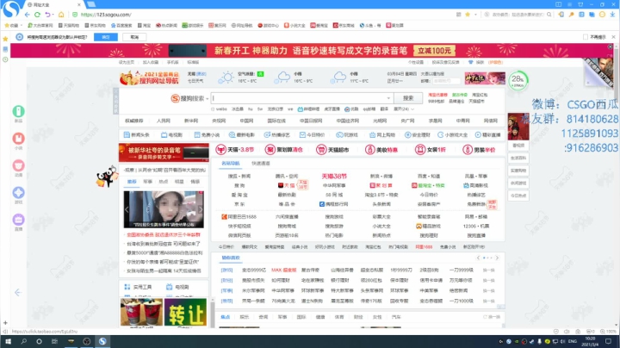This screenshot has height=348, width=620.
Task: Close the top red banner ad
Action: coord(611,47)
